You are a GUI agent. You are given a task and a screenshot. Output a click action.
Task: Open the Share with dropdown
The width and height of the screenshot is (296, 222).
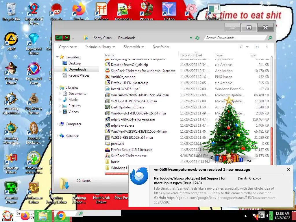(x=134, y=47)
